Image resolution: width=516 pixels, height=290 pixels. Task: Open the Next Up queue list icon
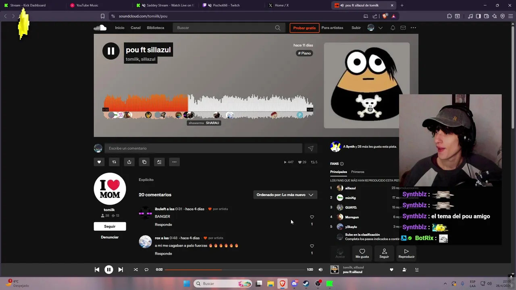(x=417, y=269)
